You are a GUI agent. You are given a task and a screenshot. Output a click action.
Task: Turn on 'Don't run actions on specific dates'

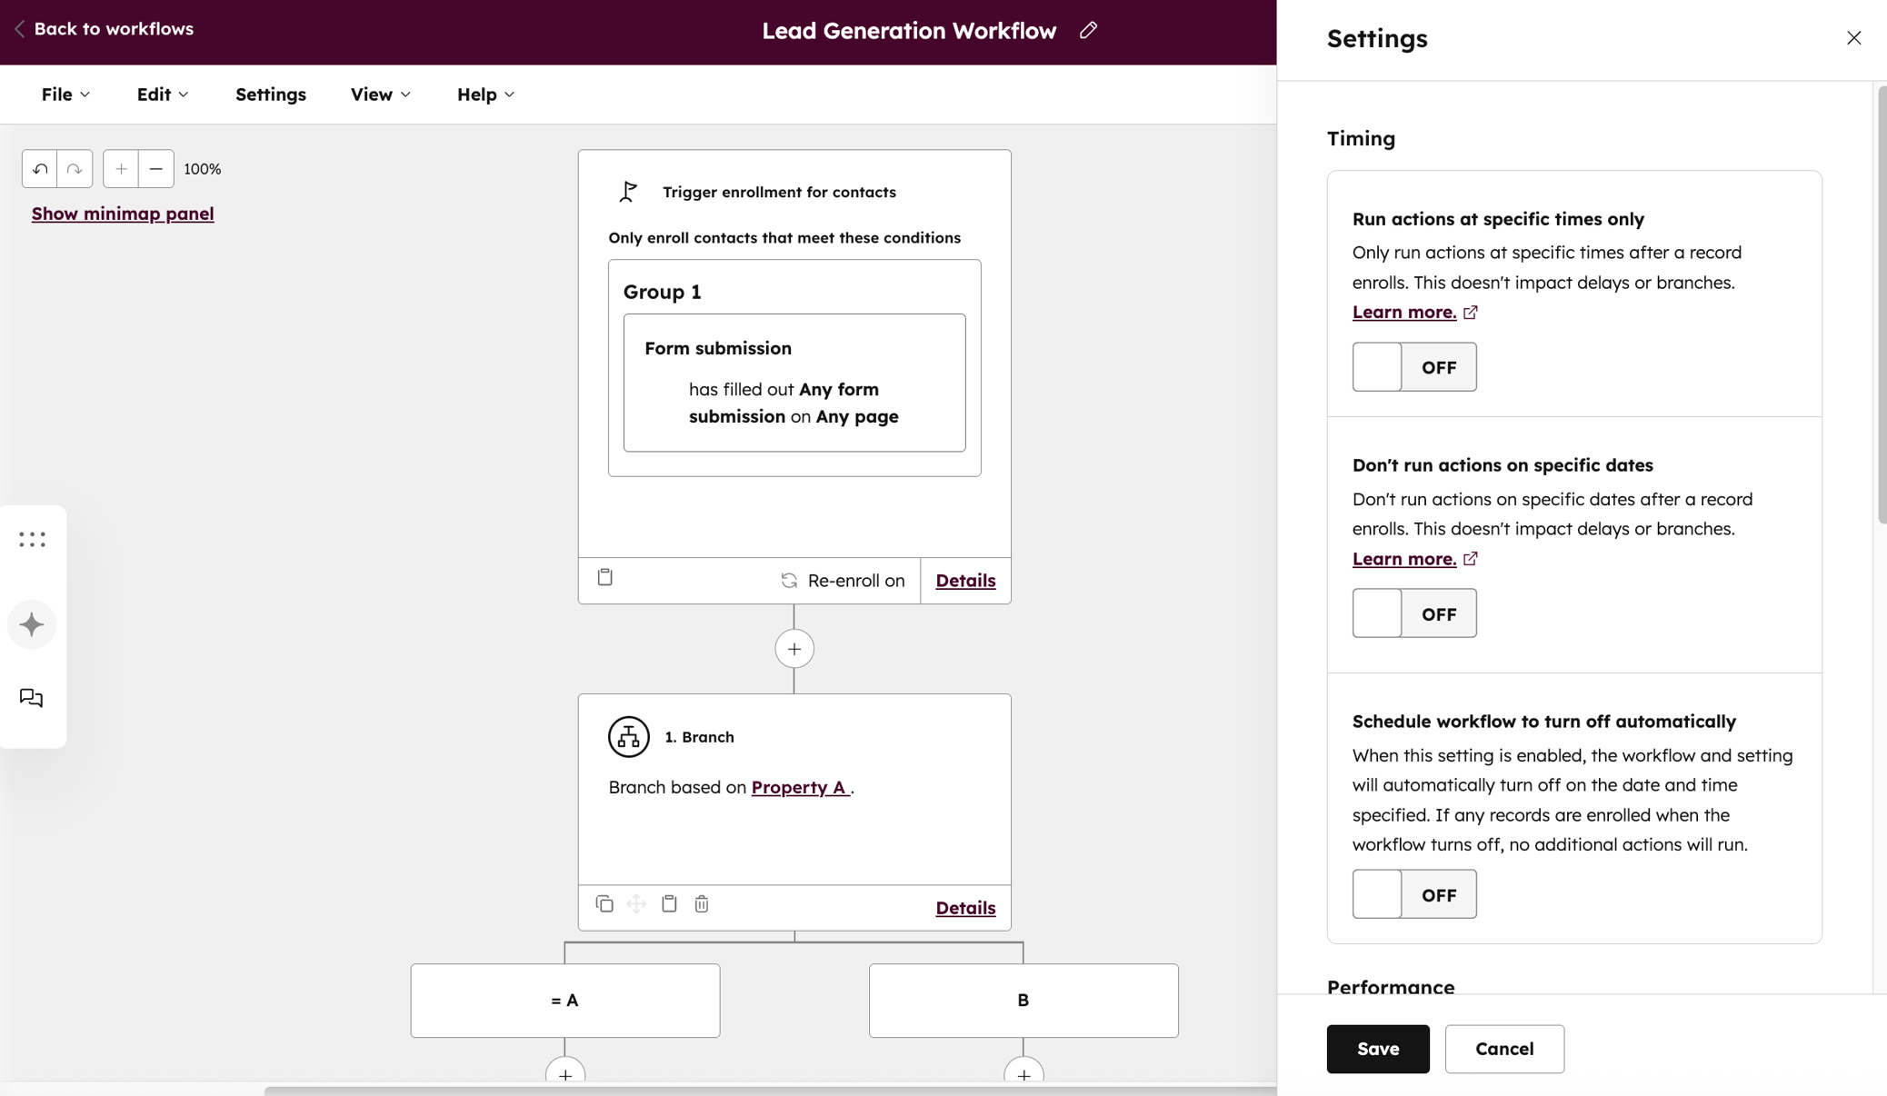pos(1414,613)
